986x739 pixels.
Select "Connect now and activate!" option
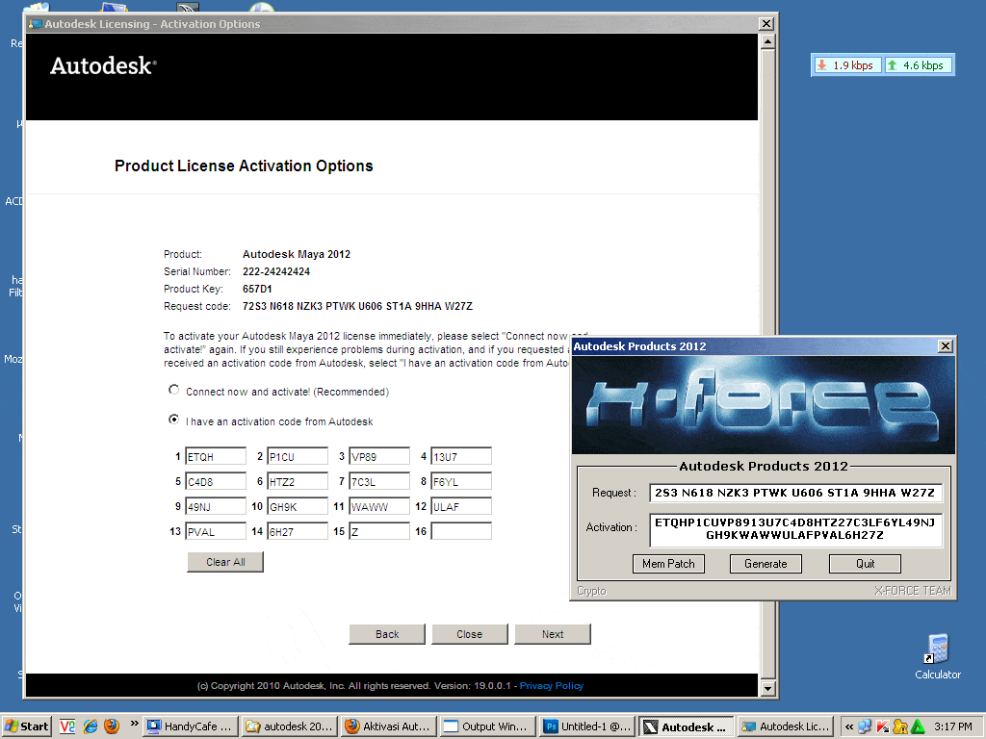click(x=174, y=391)
